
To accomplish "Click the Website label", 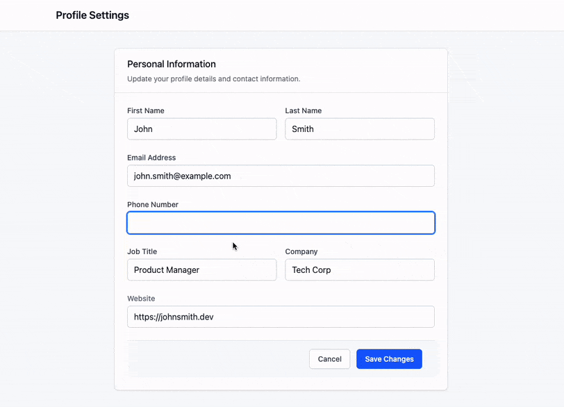I will 141,299.
